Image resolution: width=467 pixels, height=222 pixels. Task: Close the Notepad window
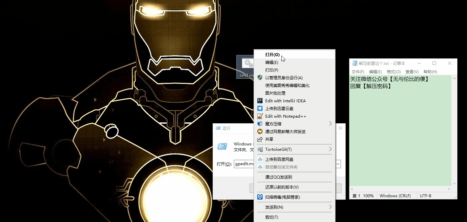tap(450, 63)
